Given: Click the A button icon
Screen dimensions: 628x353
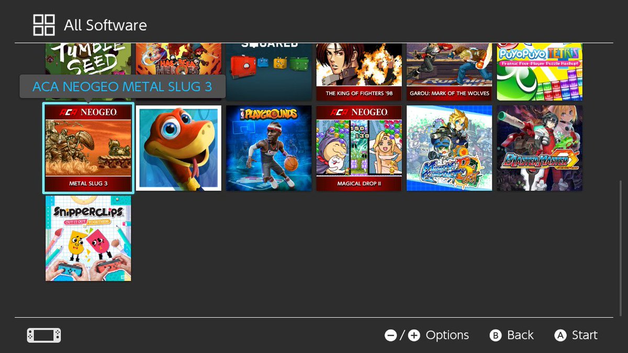Looking at the screenshot, I should coord(560,335).
